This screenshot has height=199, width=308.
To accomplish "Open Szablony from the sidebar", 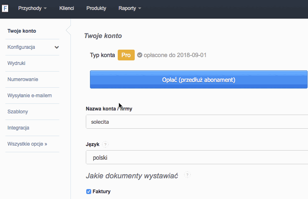I will (17, 112).
